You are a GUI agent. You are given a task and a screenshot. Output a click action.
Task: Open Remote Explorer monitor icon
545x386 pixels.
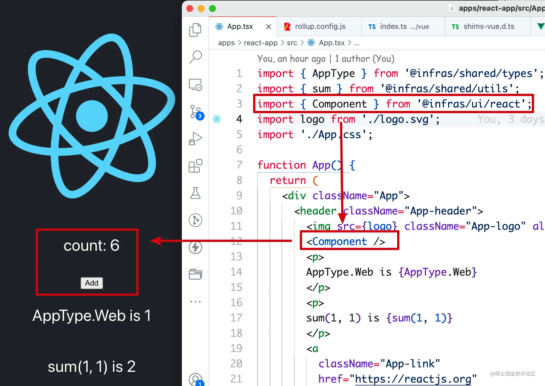195,85
